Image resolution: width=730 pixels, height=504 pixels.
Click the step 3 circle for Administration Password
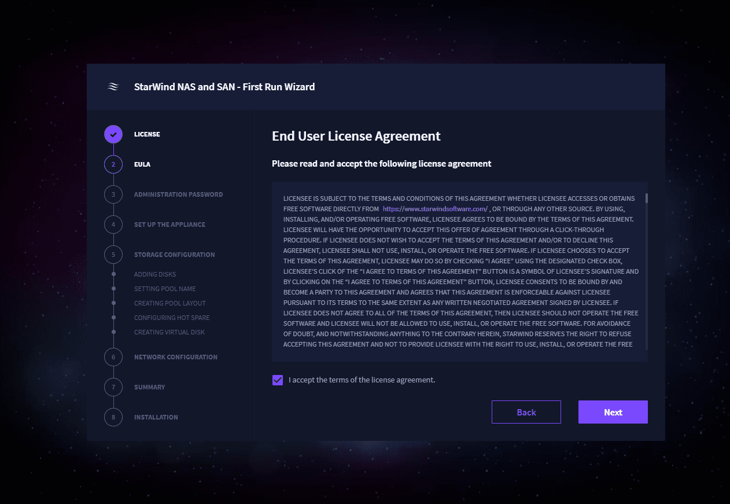click(113, 194)
